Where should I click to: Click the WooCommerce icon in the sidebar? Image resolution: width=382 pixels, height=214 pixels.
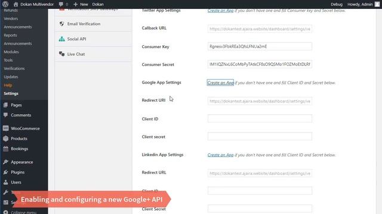(5, 128)
